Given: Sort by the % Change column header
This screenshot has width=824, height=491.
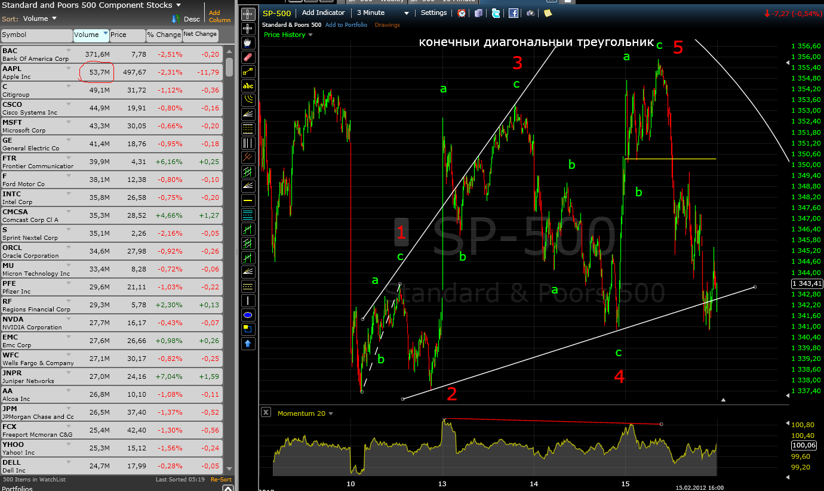Looking at the screenshot, I should [164, 35].
